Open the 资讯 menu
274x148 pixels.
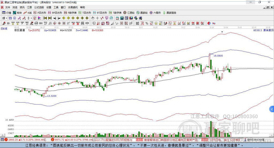22,7
